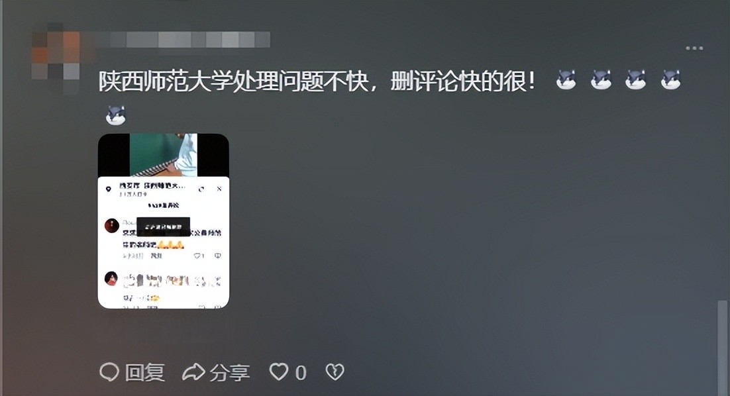Click the husky emoji on the second line
730x396 pixels.
coord(115,115)
